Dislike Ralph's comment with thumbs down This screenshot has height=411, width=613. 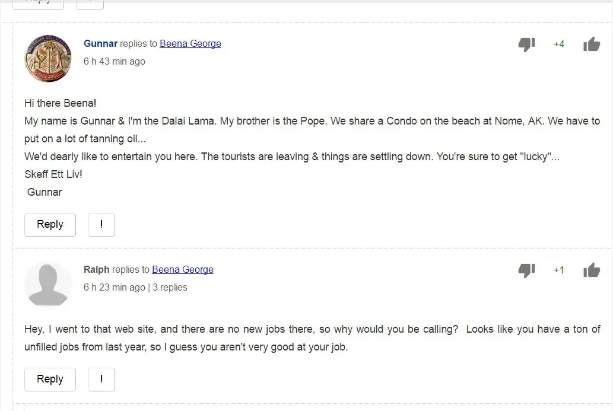pyautogui.click(x=526, y=270)
